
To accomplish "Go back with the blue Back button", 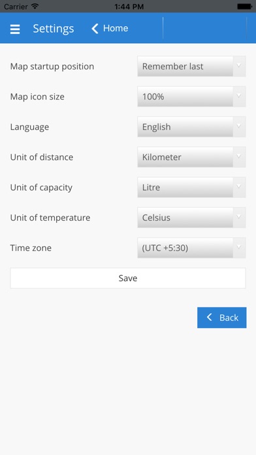I will pyautogui.click(x=222, y=318).
